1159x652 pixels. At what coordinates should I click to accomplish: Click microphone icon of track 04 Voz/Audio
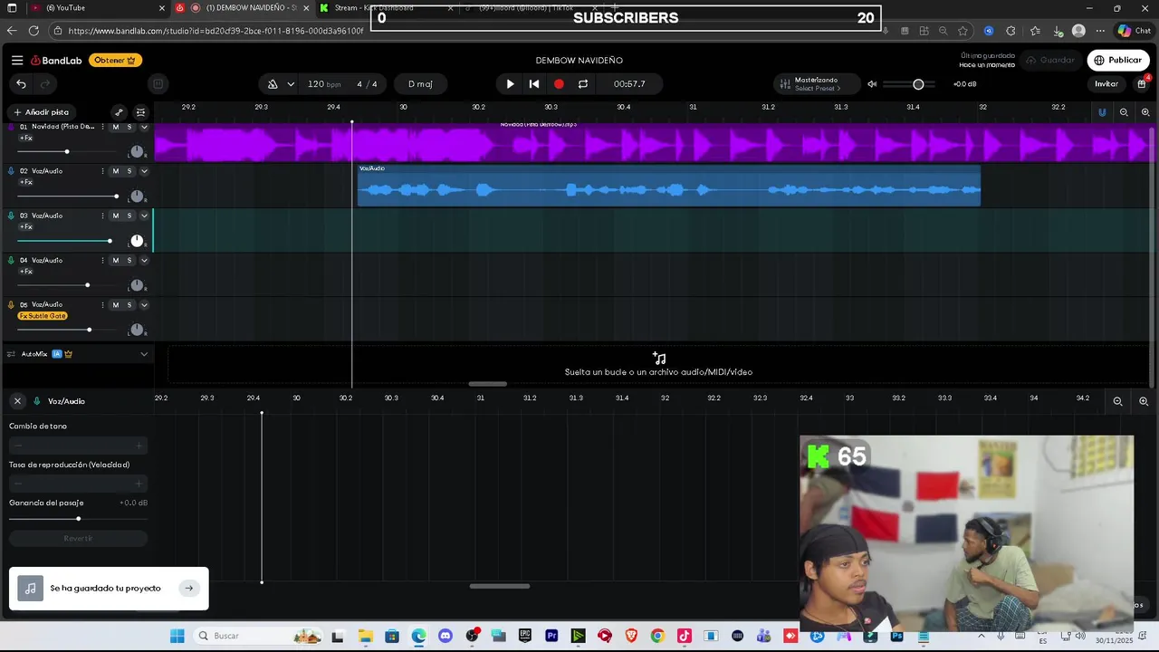tap(12, 261)
